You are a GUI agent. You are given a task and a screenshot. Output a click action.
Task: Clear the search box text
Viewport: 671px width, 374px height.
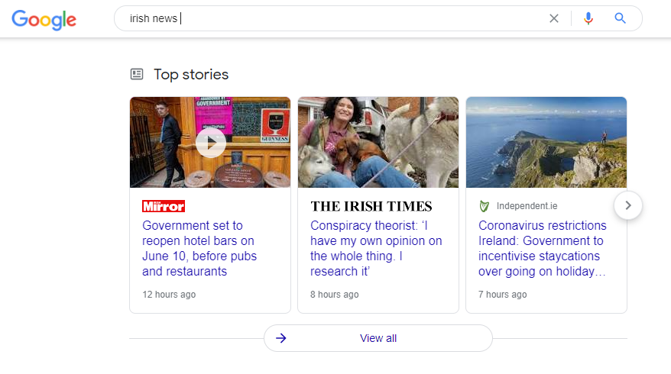coord(554,18)
